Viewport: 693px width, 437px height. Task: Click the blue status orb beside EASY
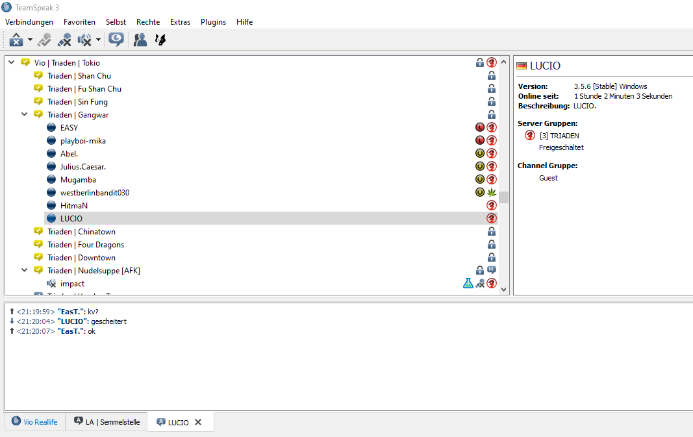[x=51, y=128]
